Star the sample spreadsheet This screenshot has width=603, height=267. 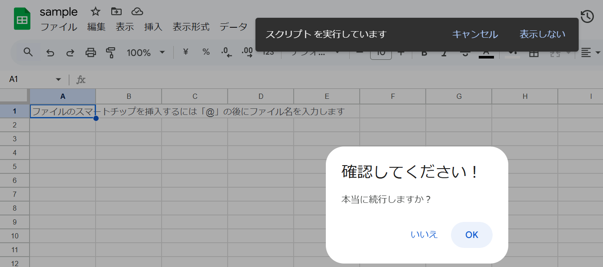[x=95, y=12]
